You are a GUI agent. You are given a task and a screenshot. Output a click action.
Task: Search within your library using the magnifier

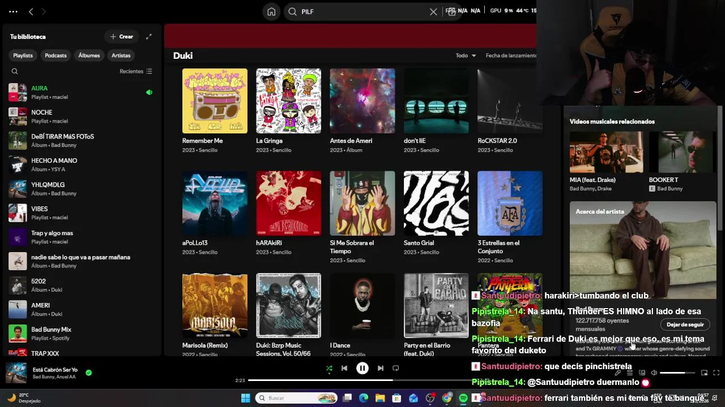pyautogui.click(x=15, y=71)
